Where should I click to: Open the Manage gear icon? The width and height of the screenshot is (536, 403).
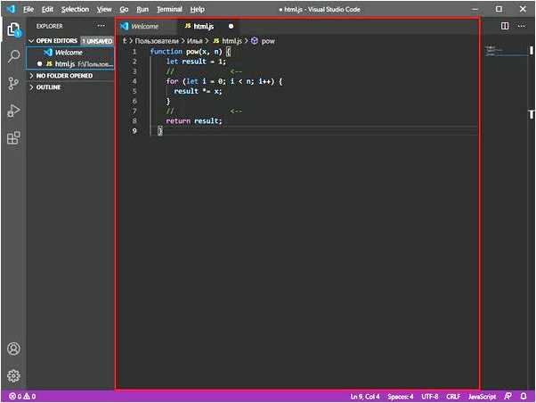coord(13,375)
